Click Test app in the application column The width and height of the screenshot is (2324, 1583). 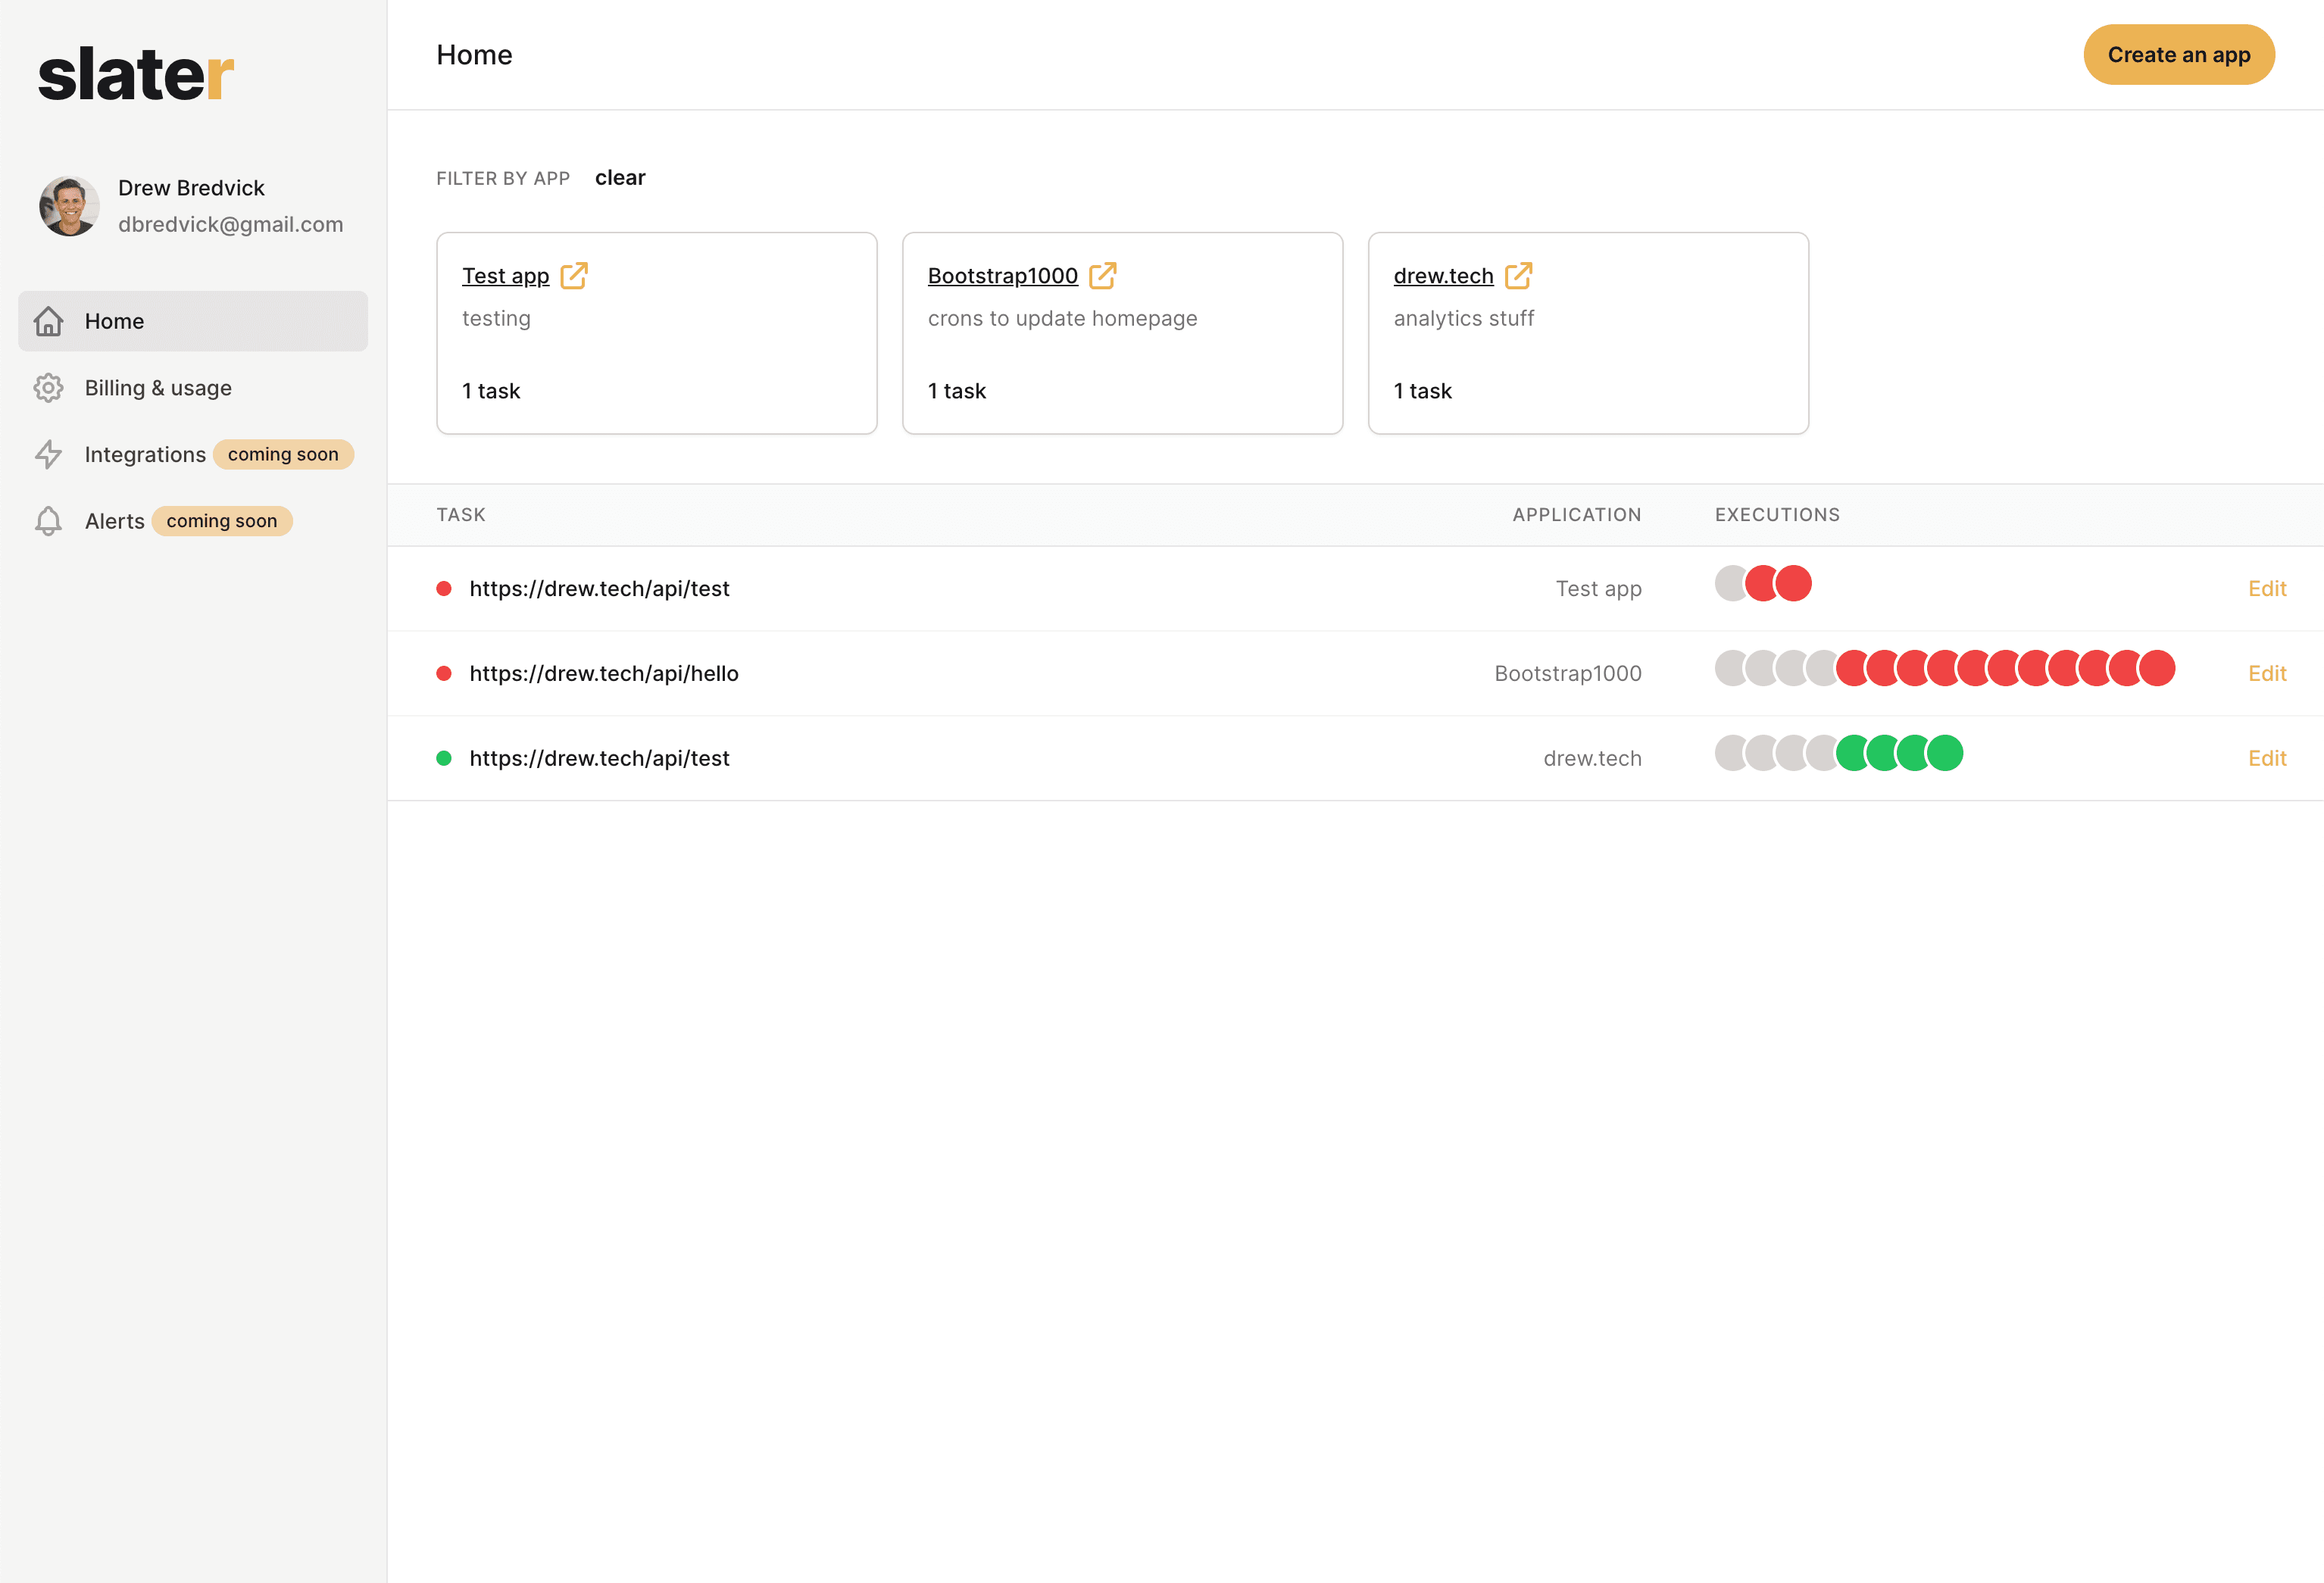(1599, 588)
